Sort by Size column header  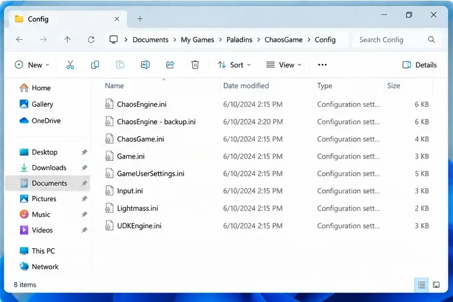pyautogui.click(x=393, y=86)
